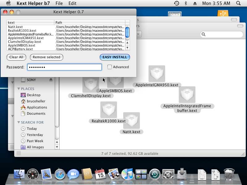Click Finder sidebar scroll up arrow
Viewport: 247px width, 185px height.
tap(57, 142)
